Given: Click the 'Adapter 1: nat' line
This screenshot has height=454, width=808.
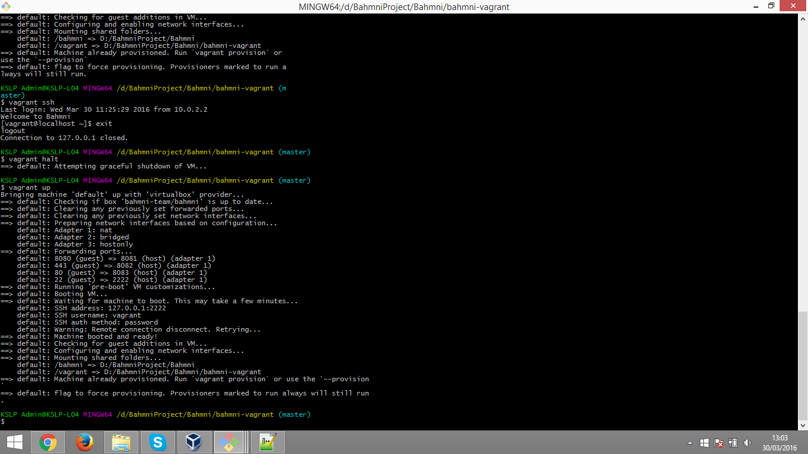Looking at the screenshot, I should pos(64,230).
